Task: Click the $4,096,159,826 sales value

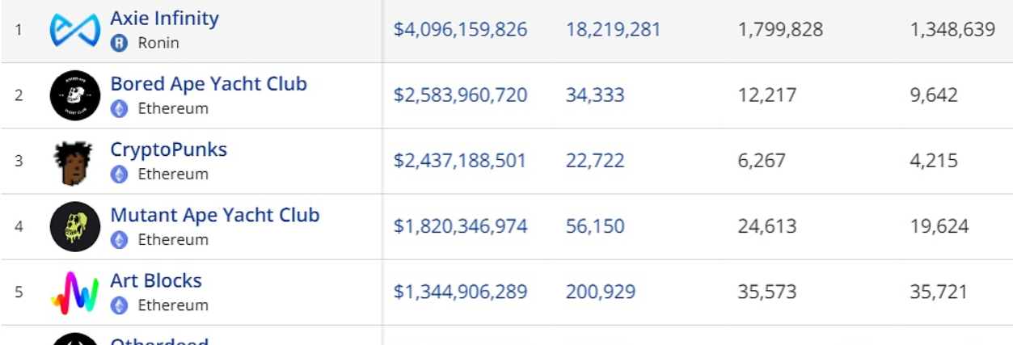Action: click(460, 30)
